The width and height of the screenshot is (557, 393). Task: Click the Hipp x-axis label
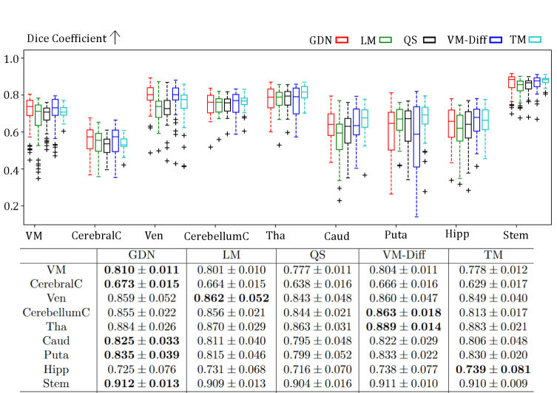point(457,234)
